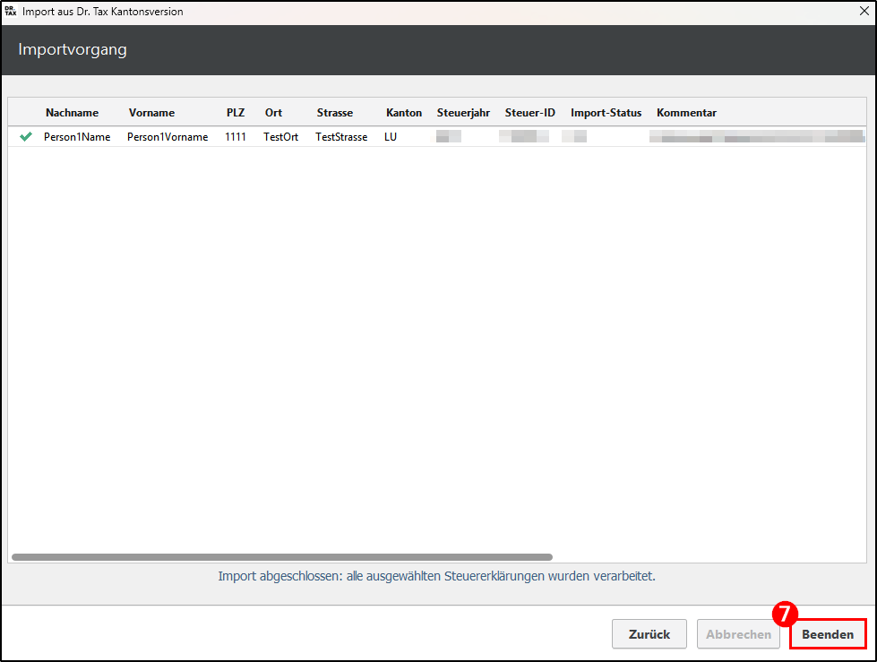
Task: Click the Beenden button
Action: point(828,634)
